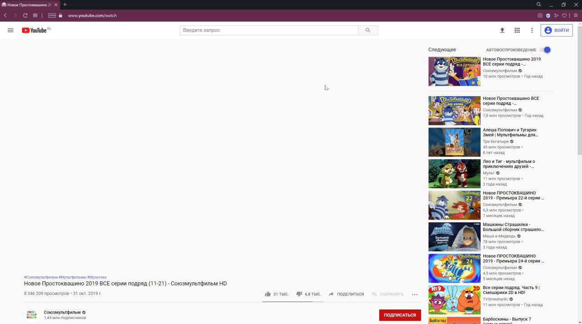Image resolution: width=582 pixels, height=324 pixels.
Task: Click the Союзмультфильм channel avatar
Action: pos(31,314)
